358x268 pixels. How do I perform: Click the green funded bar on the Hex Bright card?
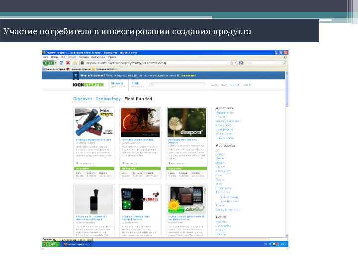tap(94, 169)
